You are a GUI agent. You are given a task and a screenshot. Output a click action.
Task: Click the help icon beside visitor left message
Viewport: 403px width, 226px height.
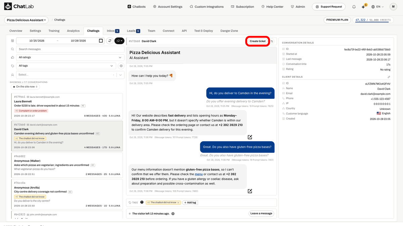point(173,214)
